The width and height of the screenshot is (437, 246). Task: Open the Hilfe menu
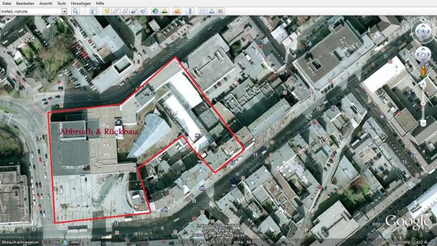[100, 3]
